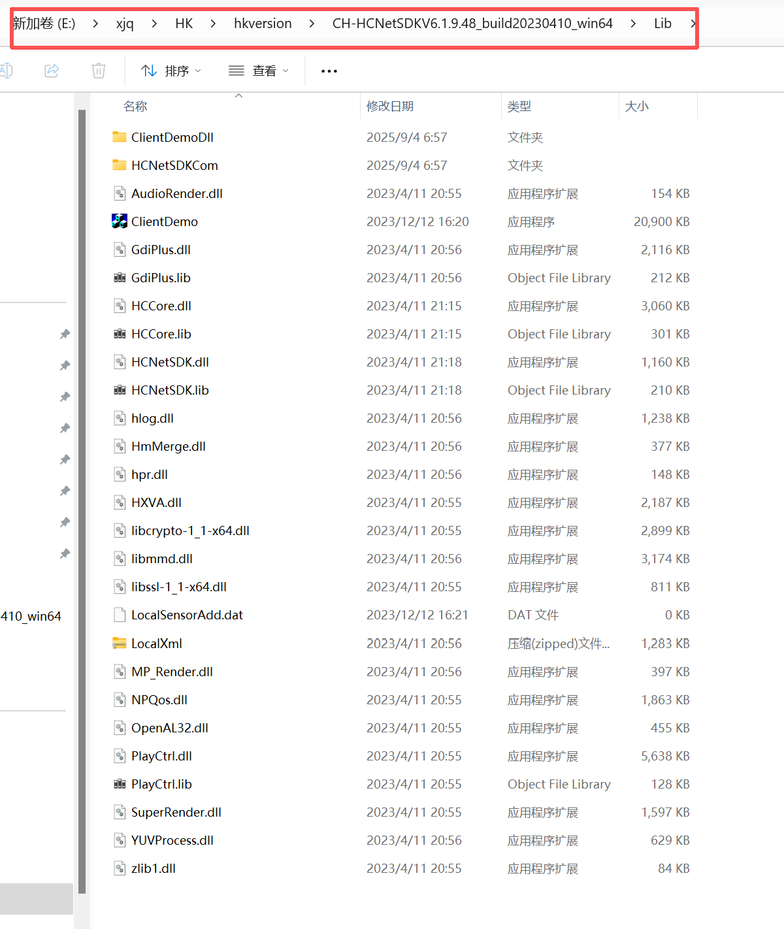This screenshot has width=784, height=929.
Task: Select 410_win64 item in navigation pane
Action: tap(31, 616)
